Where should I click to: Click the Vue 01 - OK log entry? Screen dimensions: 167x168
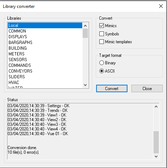point(38,134)
